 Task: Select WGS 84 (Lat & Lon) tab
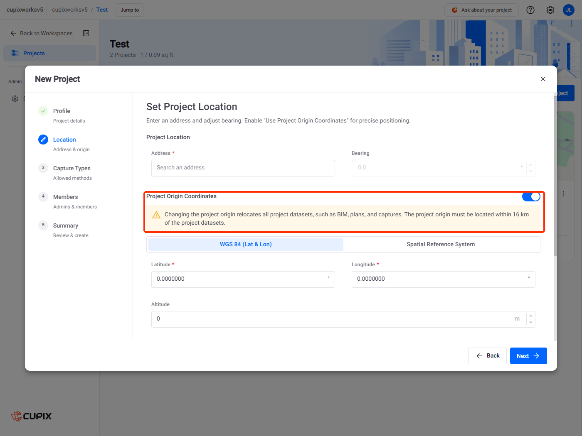(246, 245)
